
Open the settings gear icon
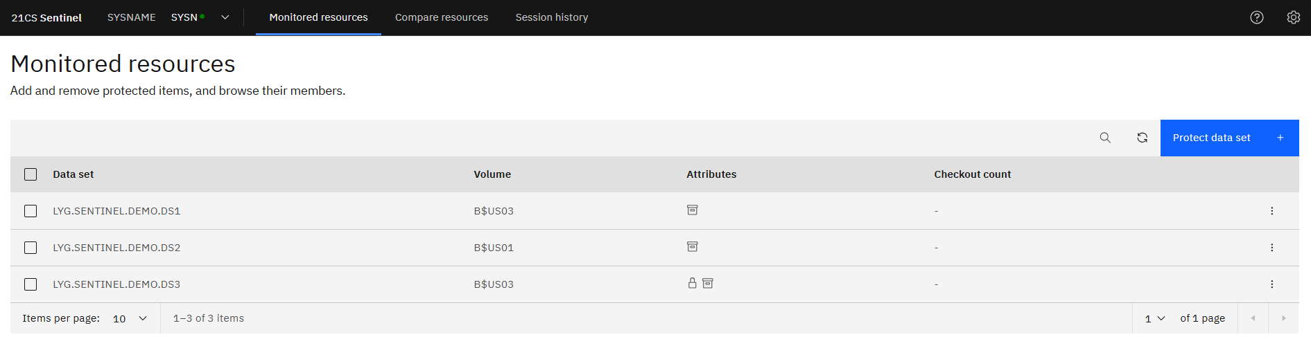pyautogui.click(x=1293, y=17)
